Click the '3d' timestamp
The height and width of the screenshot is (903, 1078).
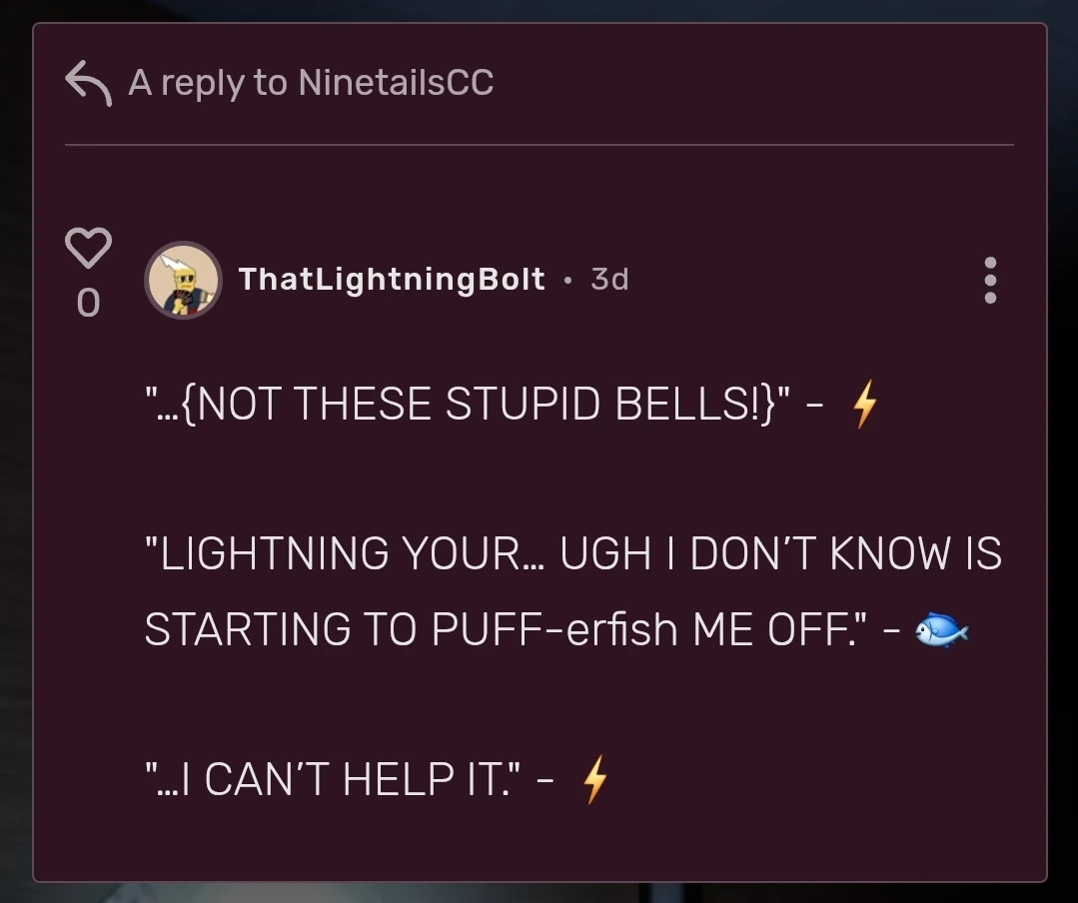[x=610, y=280]
